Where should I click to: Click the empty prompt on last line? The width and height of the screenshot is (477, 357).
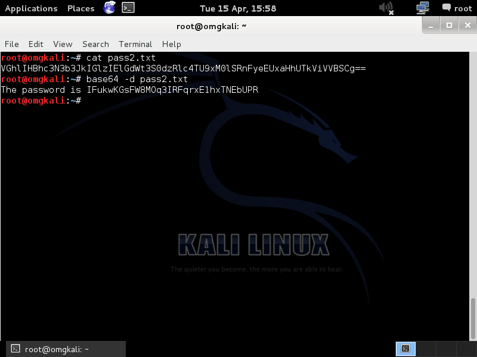(x=41, y=101)
